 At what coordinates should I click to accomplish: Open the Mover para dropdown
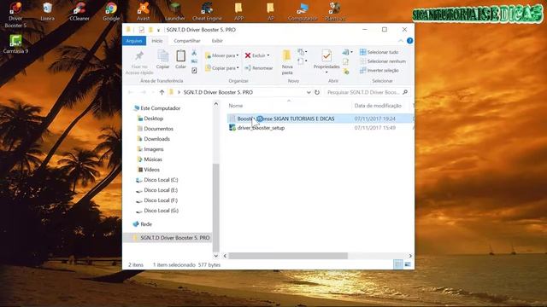222,55
